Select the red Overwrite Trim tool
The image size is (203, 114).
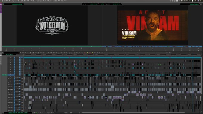pyautogui.click(x=90, y=53)
